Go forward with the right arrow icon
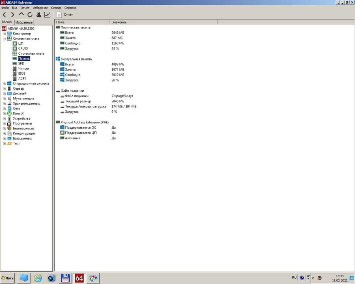 pyautogui.click(x=13, y=15)
